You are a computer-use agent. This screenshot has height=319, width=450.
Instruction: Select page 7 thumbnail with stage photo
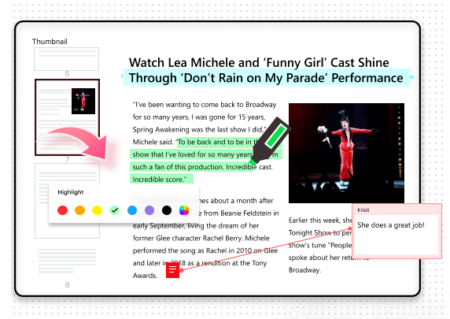(x=67, y=117)
